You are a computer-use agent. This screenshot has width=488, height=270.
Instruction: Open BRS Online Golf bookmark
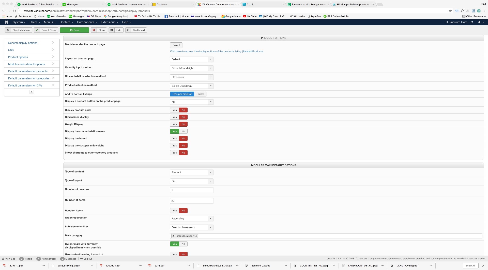tap(337, 16)
